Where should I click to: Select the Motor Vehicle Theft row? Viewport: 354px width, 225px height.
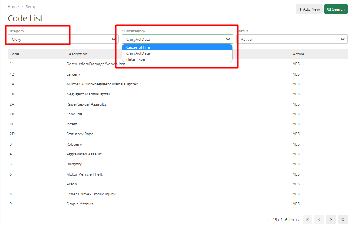click(x=177, y=174)
